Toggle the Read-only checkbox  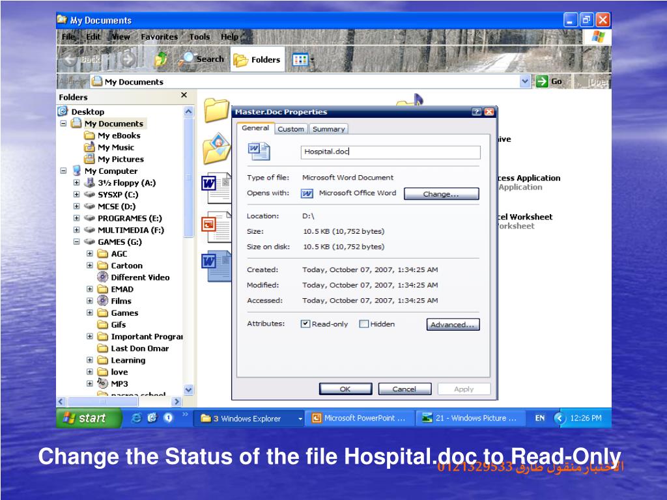click(x=305, y=324)
